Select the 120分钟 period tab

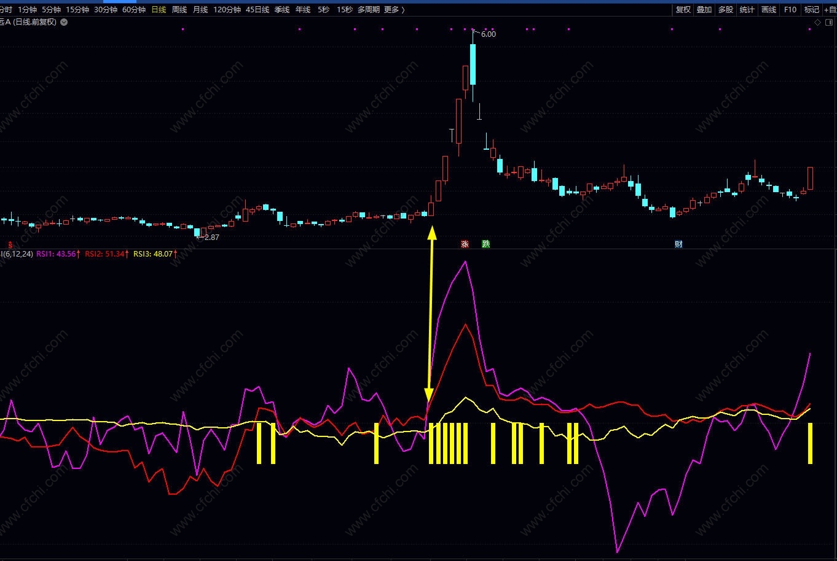pyautogui.click(x=227, y=10)
